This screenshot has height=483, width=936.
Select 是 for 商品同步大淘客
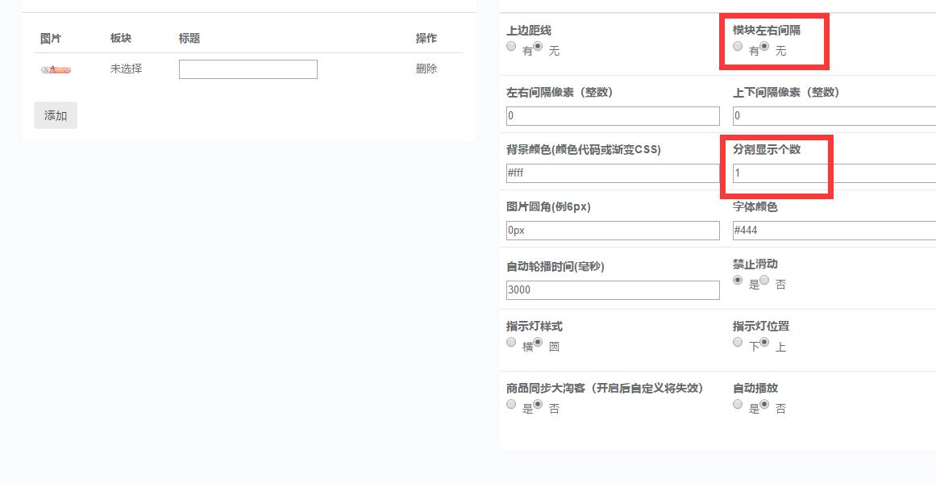[511, 404]
